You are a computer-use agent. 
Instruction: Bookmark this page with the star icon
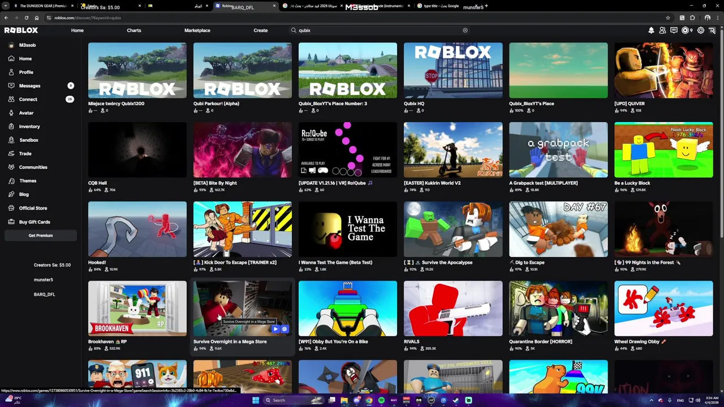tap(668, 18)
